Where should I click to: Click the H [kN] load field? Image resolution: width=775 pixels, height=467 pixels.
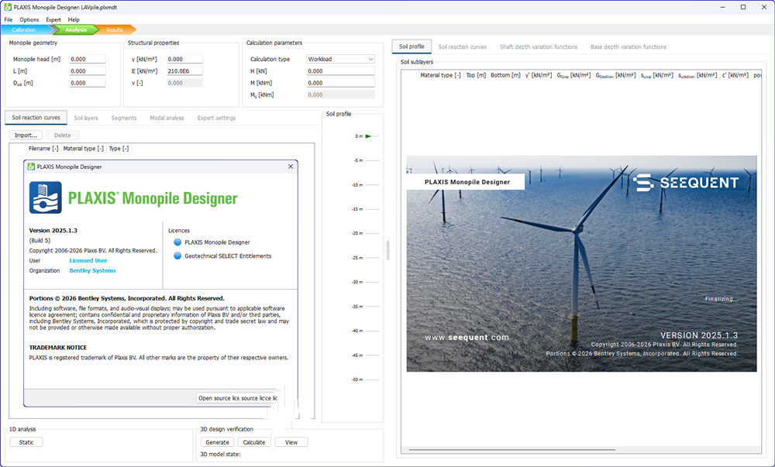[340, 71]
